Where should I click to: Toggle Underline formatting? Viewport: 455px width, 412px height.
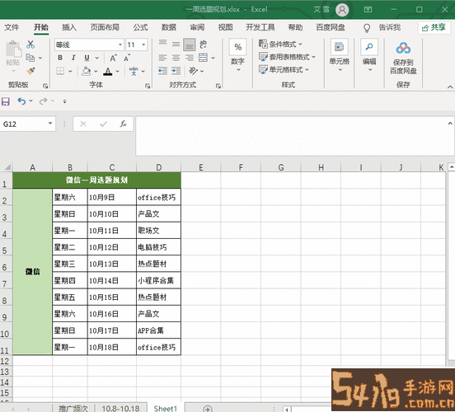(87, 58)
